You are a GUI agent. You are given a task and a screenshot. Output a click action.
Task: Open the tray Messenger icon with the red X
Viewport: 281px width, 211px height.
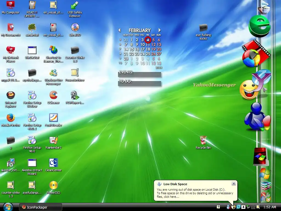pyautogui.click(x=228, y=207)
